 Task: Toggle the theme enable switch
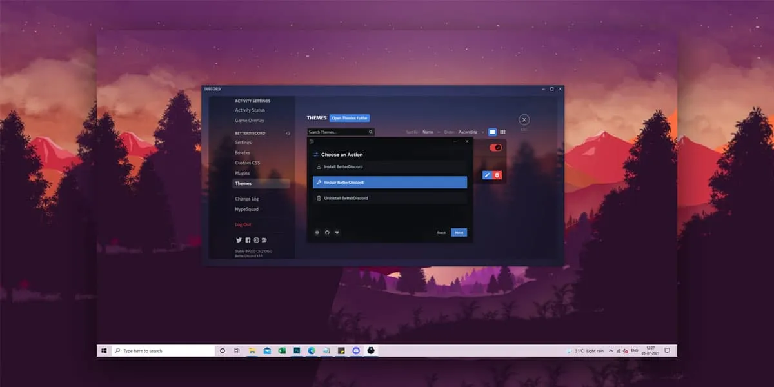pos(496,148)
